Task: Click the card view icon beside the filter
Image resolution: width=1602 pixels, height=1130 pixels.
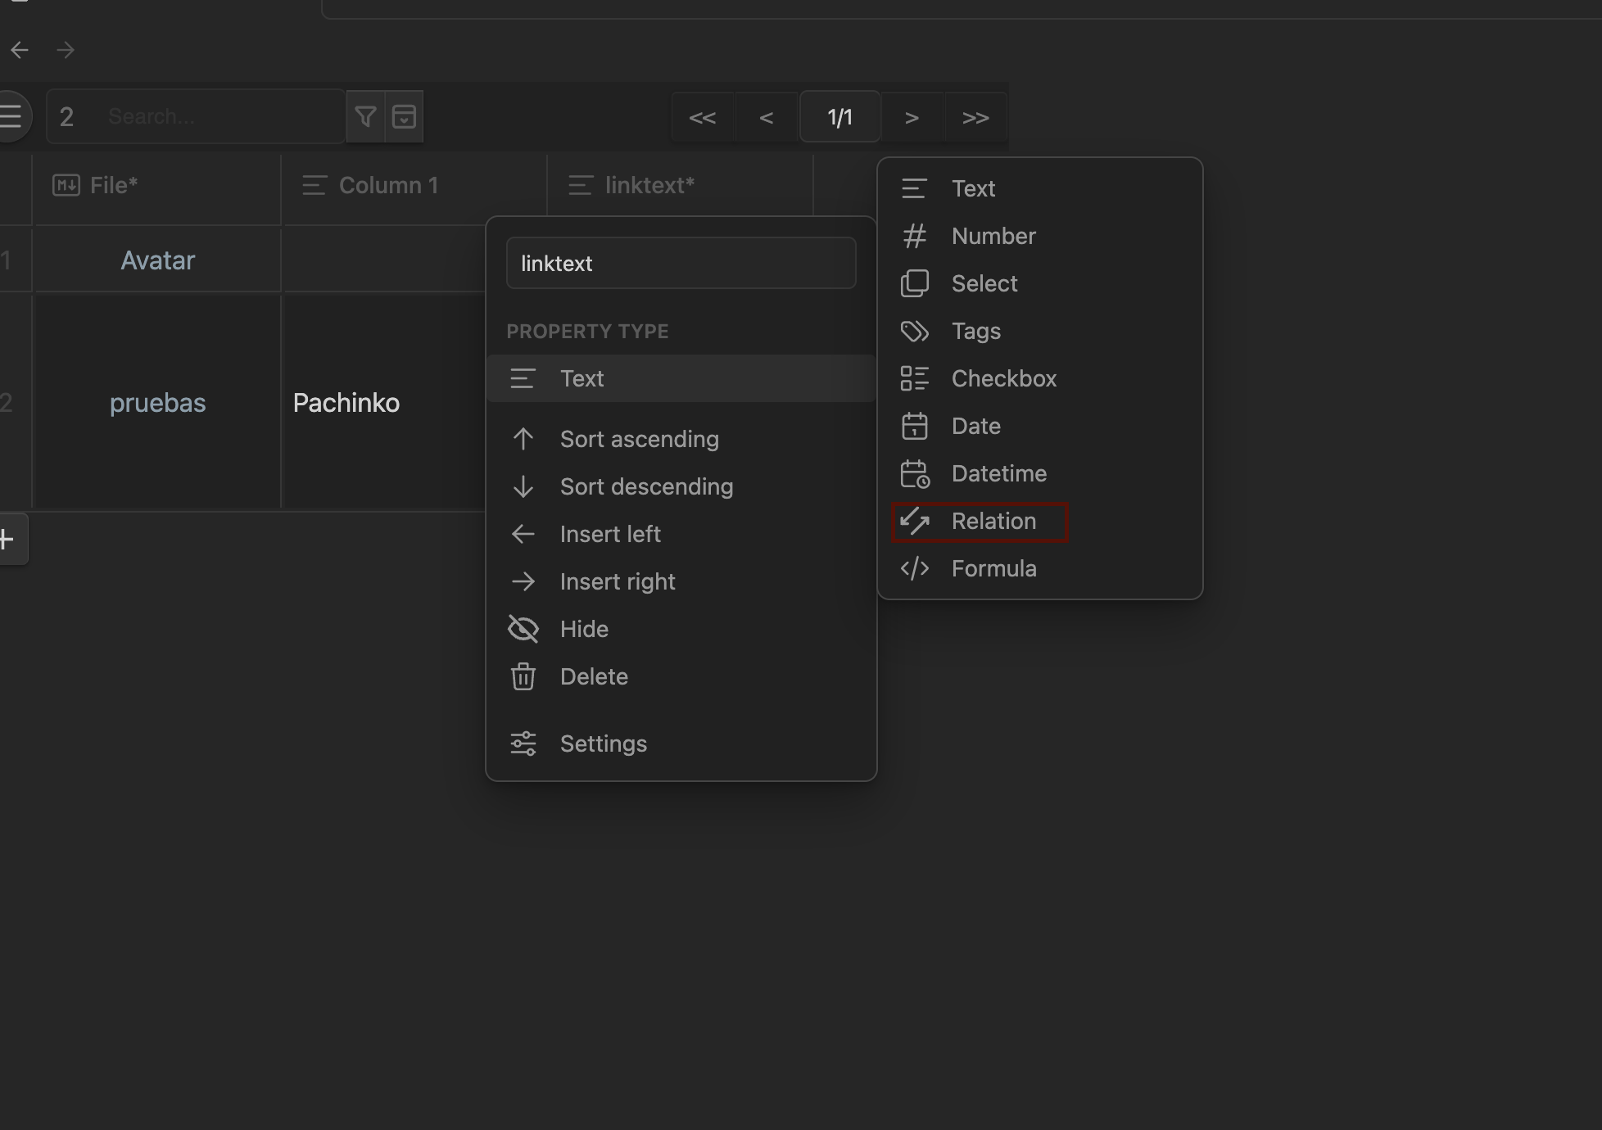Action: [x=405, y=116]
